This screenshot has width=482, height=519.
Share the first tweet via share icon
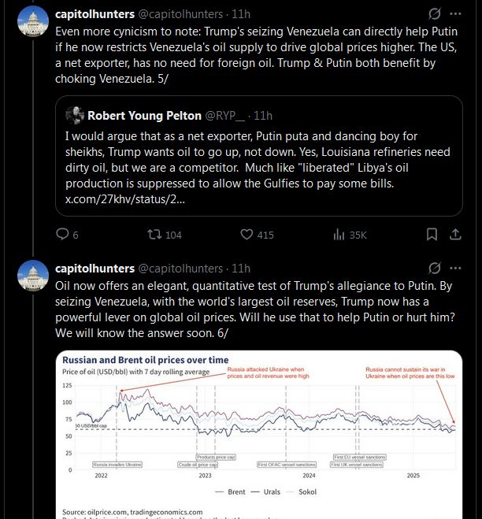[x=455, y=234]
